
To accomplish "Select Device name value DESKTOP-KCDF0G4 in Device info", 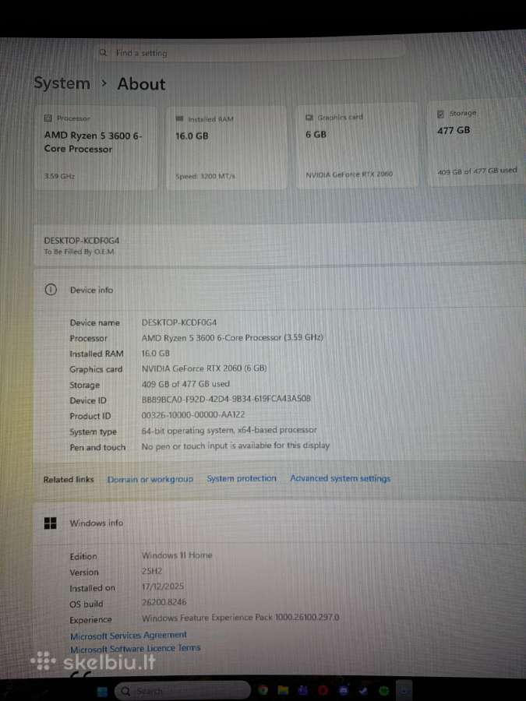I will pyautogui.click(x=179, y=322).
